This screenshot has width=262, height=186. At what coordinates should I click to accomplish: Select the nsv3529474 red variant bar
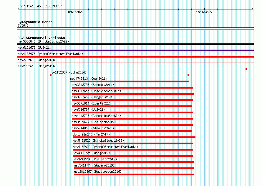coord(132,125)
